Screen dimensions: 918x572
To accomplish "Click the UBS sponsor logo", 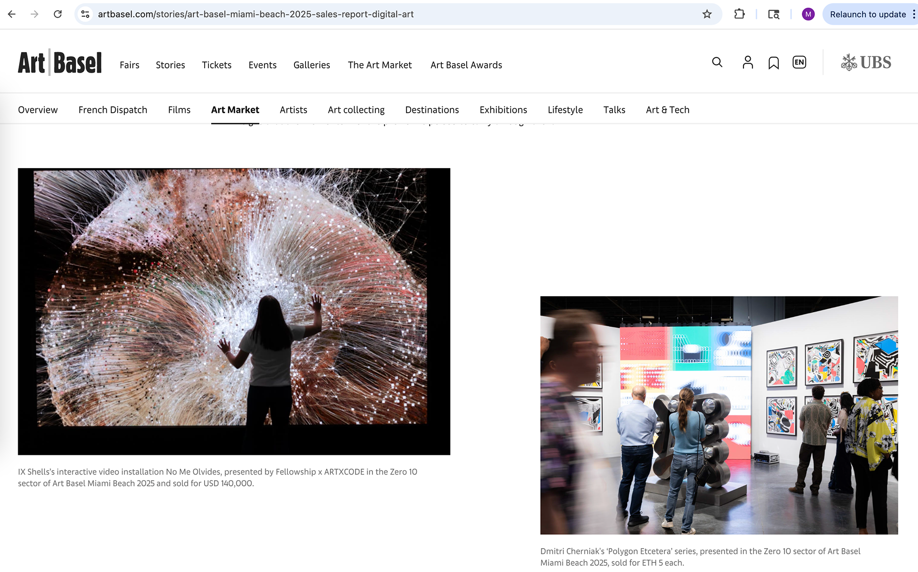I will click(866, 63).
